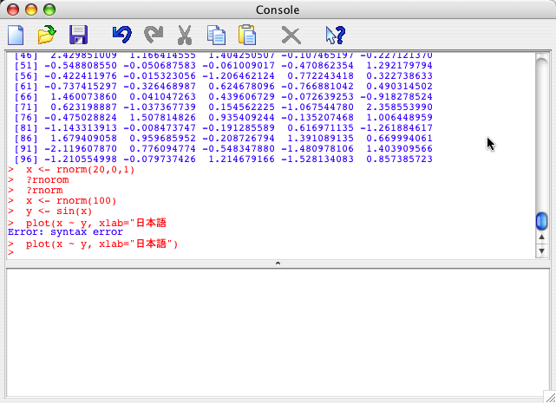Click the gray X delete icon
Image resolution: width=556 pixels, height=403 pixels.
coord(291,36)
